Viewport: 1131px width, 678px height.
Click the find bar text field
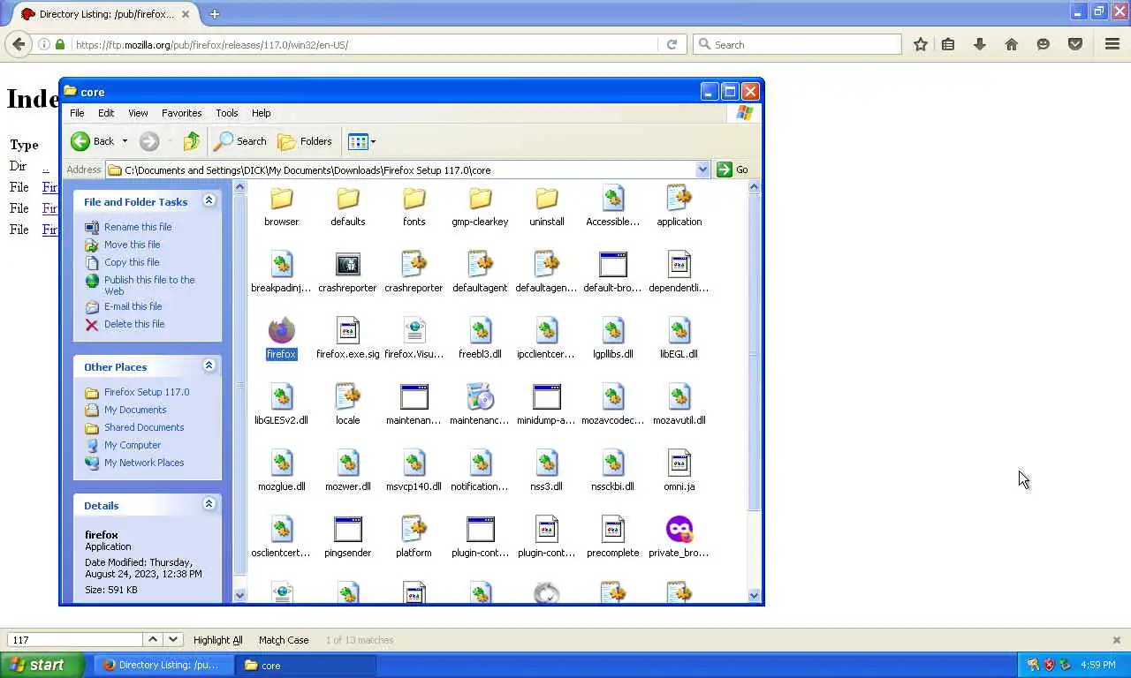(75, 640)
